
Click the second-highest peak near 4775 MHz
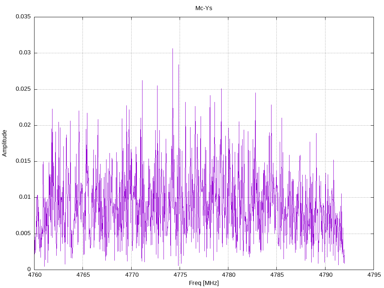point(179,65)
